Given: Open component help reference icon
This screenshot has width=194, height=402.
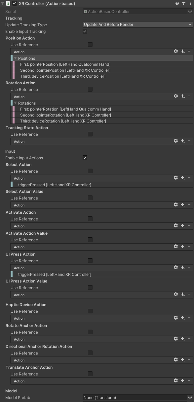Looking at the screenshot, I should pyautogui.click(x=177, y=3).
